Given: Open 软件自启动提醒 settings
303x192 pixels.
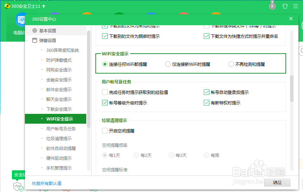Looking at the screenshot, I should (61, 149).
